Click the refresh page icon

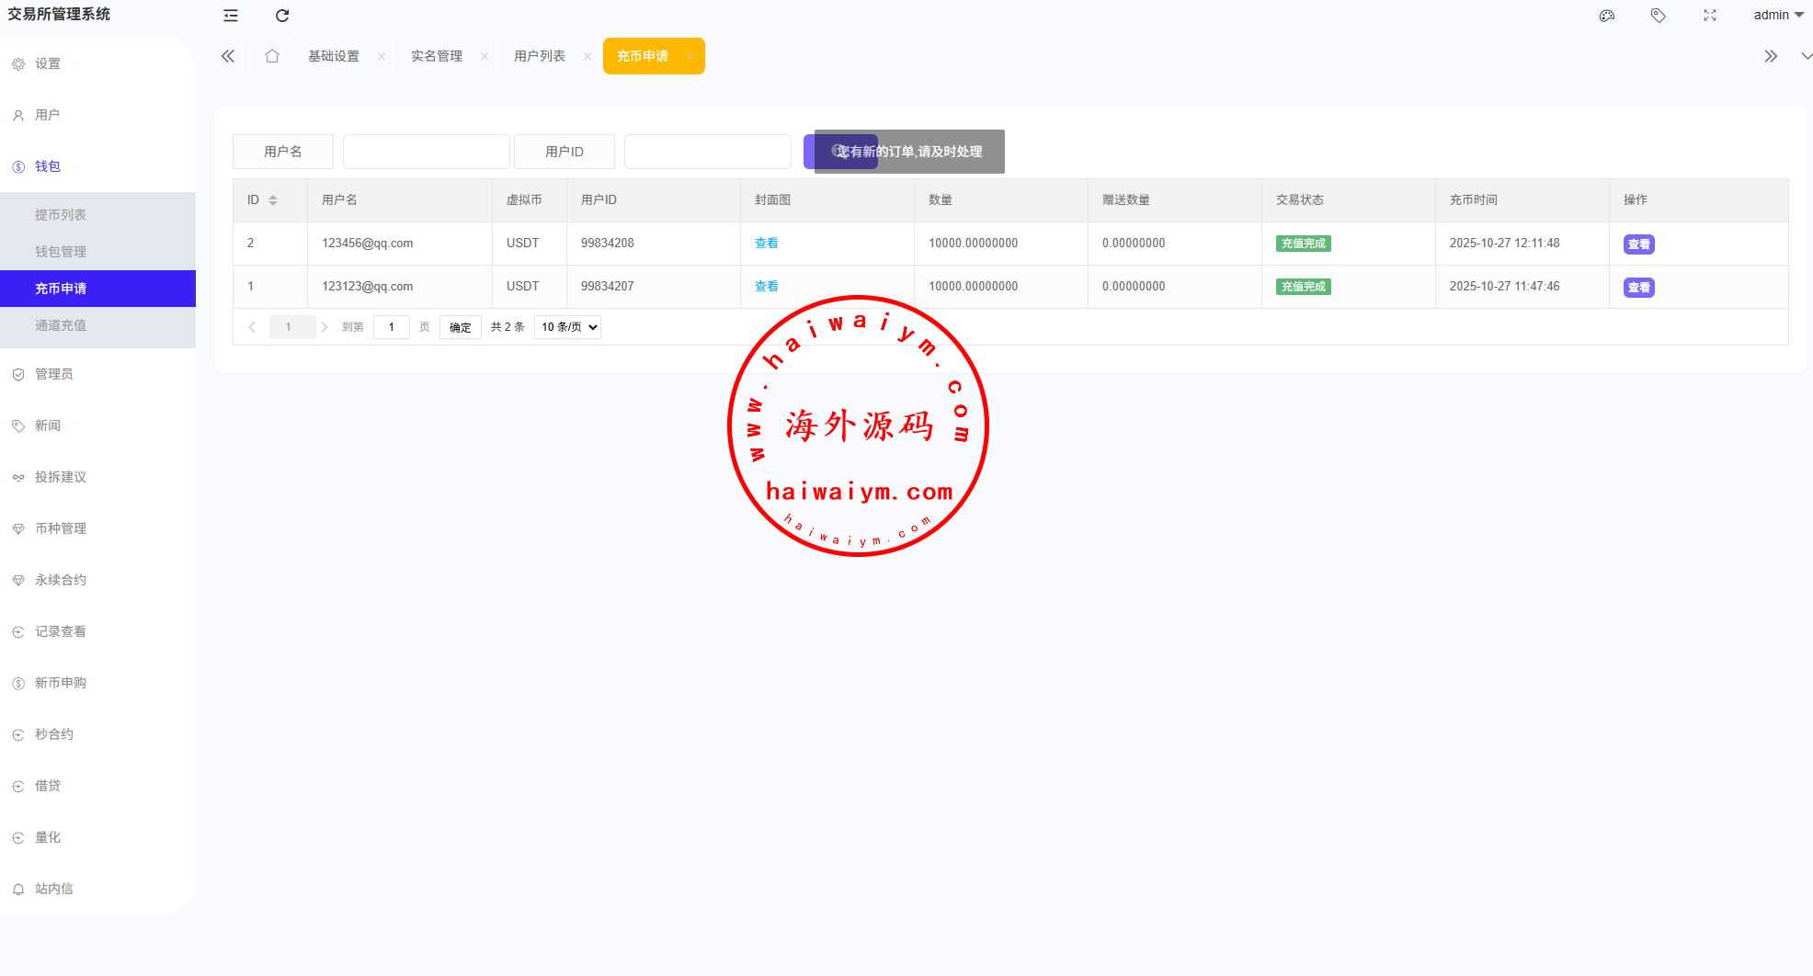pyautogui.click(x=282, y=16)
